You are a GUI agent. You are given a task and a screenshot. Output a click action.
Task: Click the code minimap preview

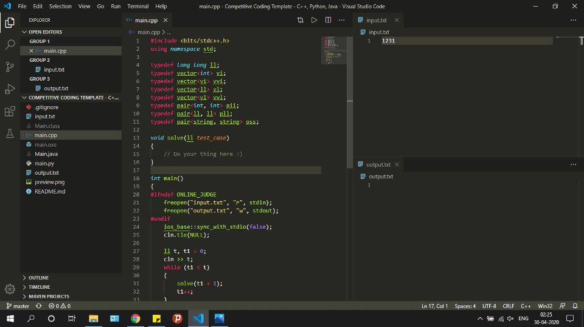click(x=331, y=50)
